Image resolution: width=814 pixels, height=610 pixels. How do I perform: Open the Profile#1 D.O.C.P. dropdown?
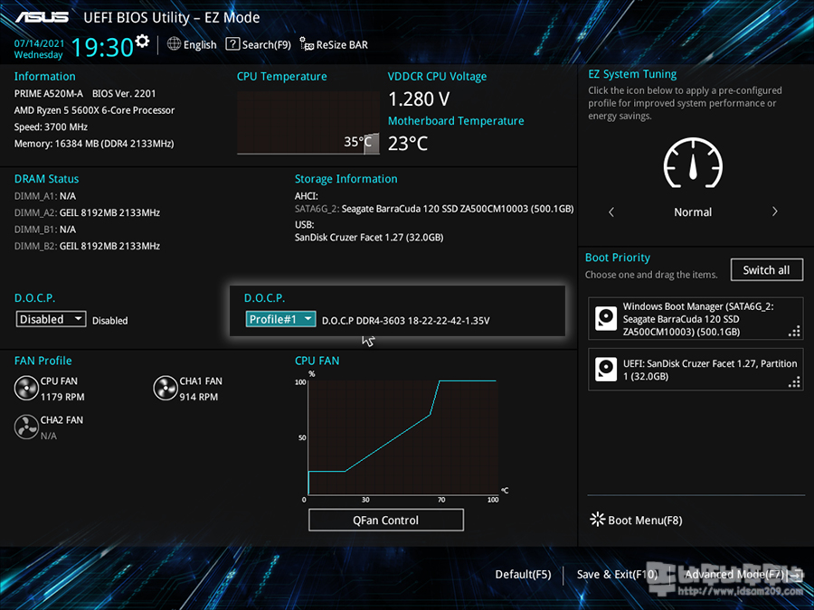pyautogui.click(x=280, y=319)
